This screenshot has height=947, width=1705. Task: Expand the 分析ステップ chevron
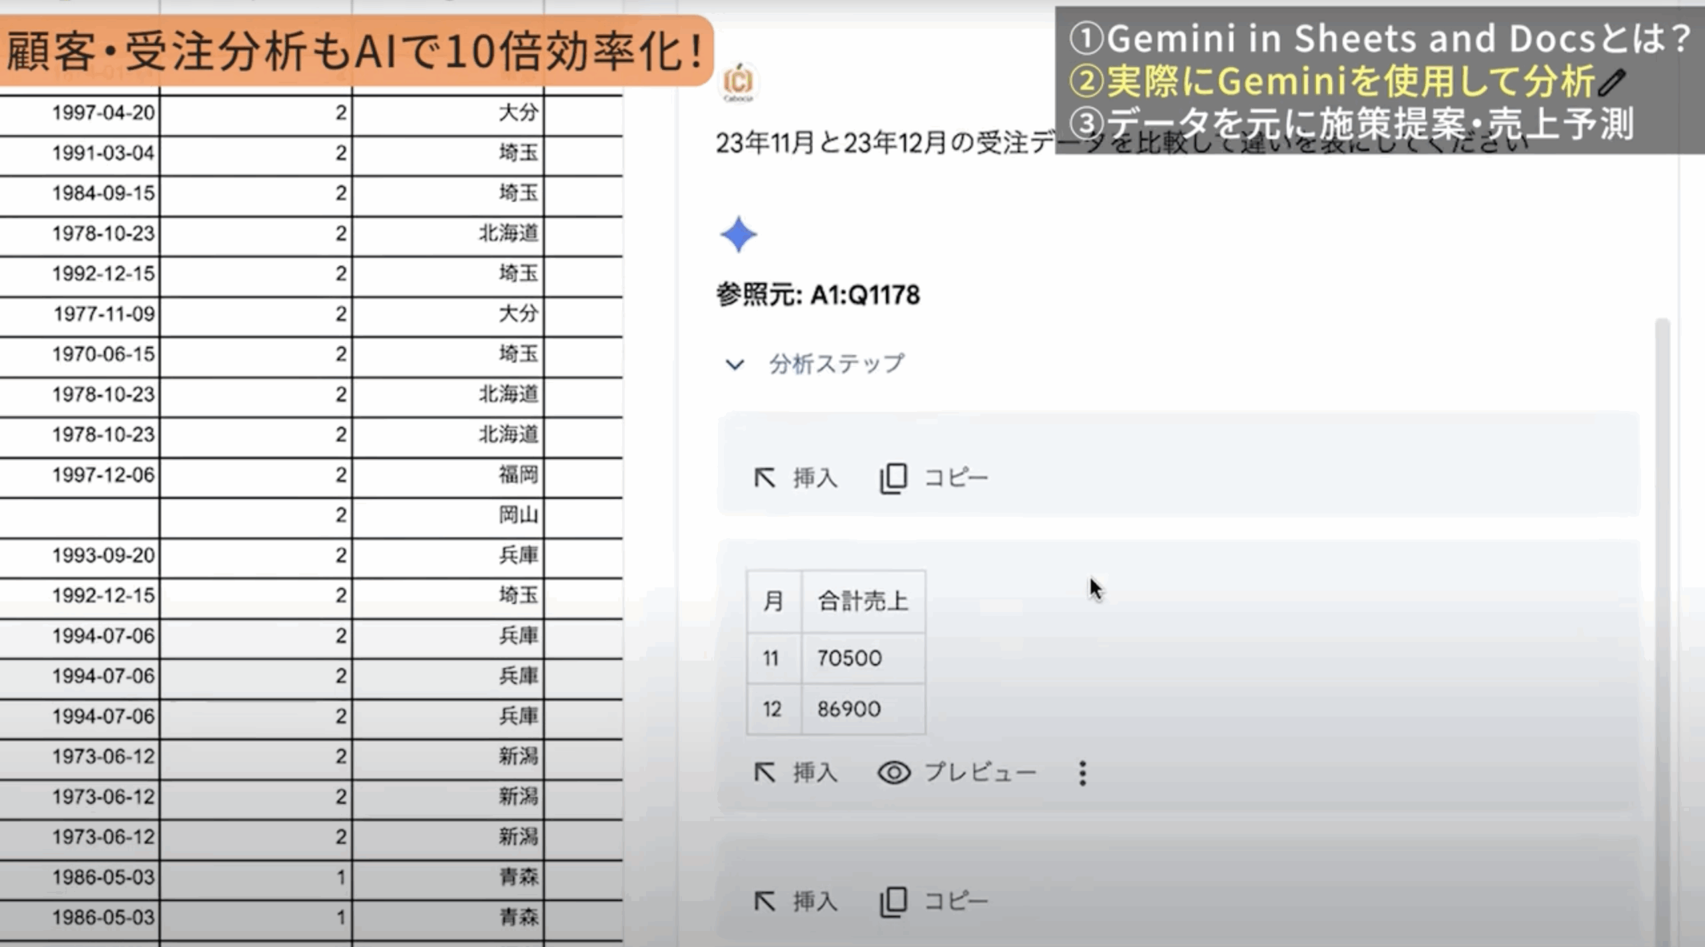point(735,364)
